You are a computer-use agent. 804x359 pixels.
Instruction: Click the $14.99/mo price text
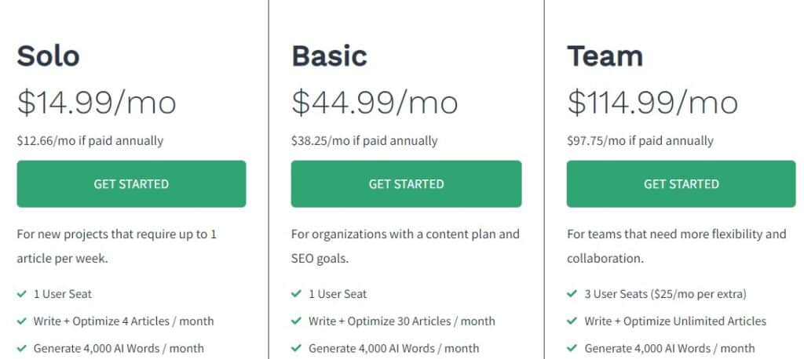[x=97, y=102]
